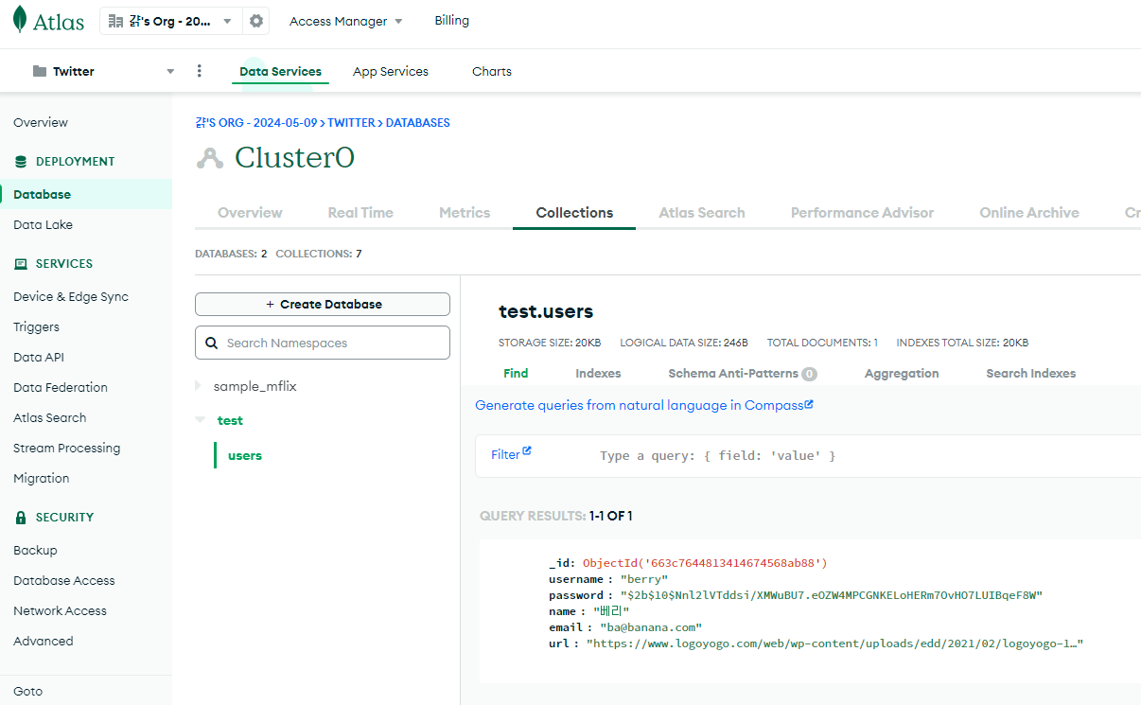The image size is (1141, 705).
Task: Click the Deployment stack icon
Action: point(21,162)
